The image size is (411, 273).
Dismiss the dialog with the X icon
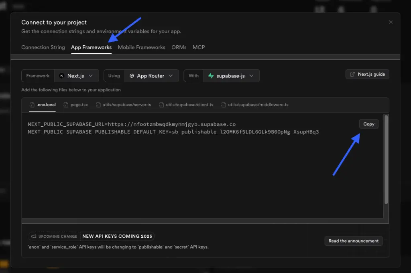point(391,22)
